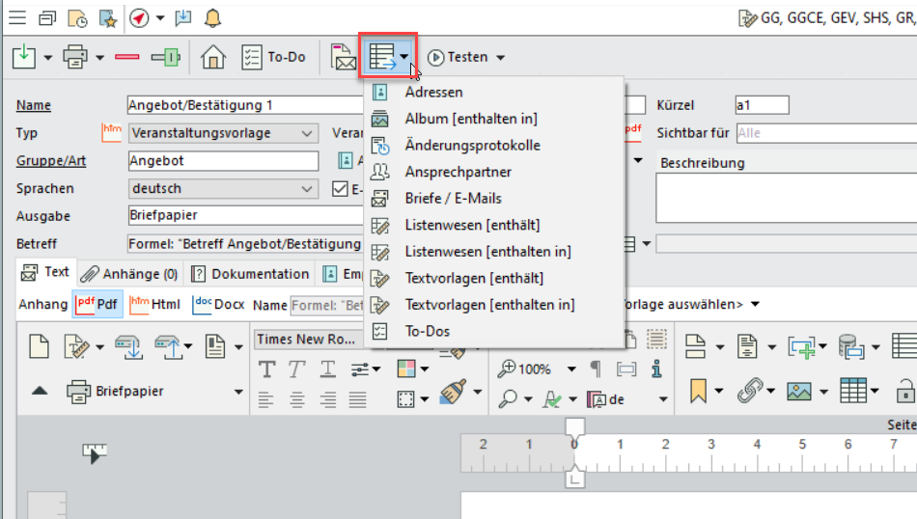
Task: Insert a hyperlink with the chain icon
Action: (750, 392)
